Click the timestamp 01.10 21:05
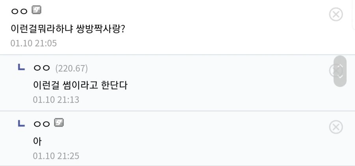 tap(34, 43)
